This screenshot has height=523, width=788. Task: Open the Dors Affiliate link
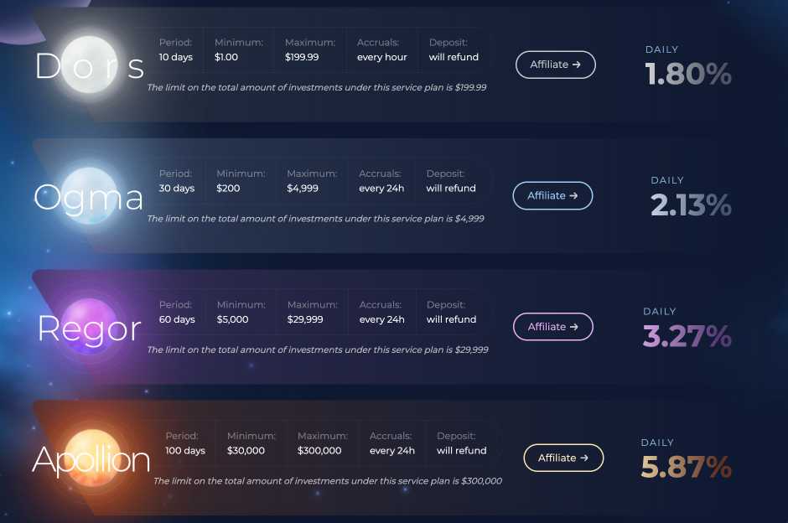click(555, 64)
